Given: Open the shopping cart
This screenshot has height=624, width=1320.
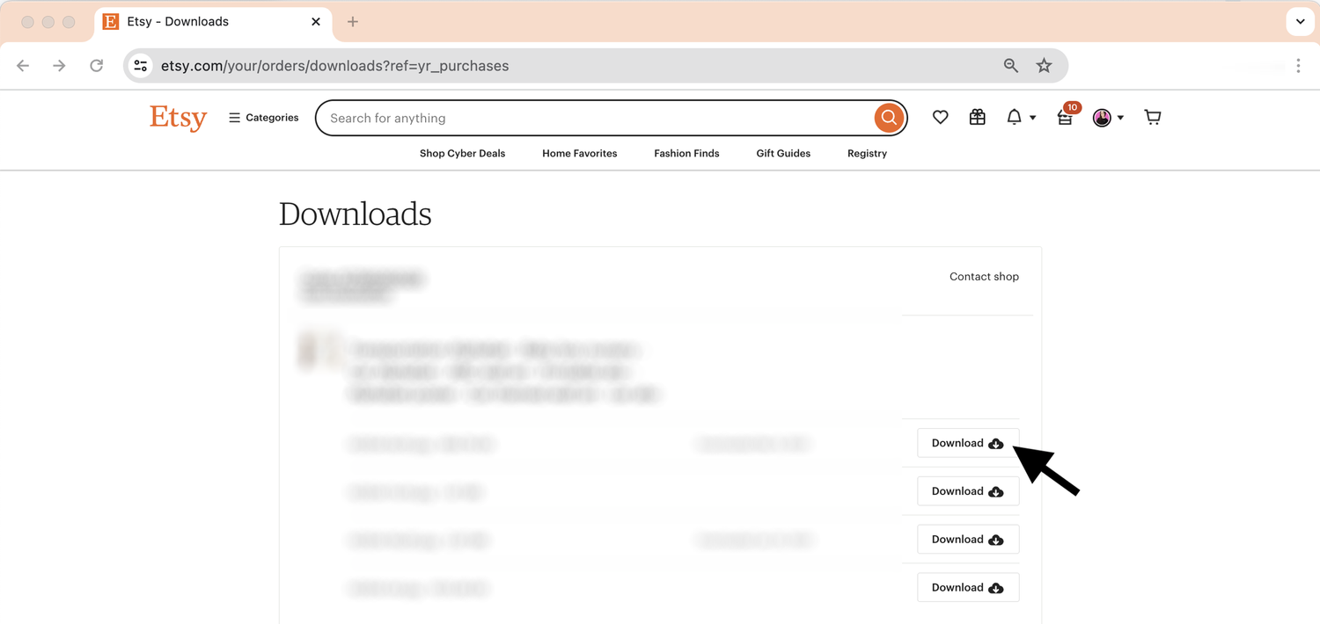Looking at the screenshot, I should point(1153,117).
